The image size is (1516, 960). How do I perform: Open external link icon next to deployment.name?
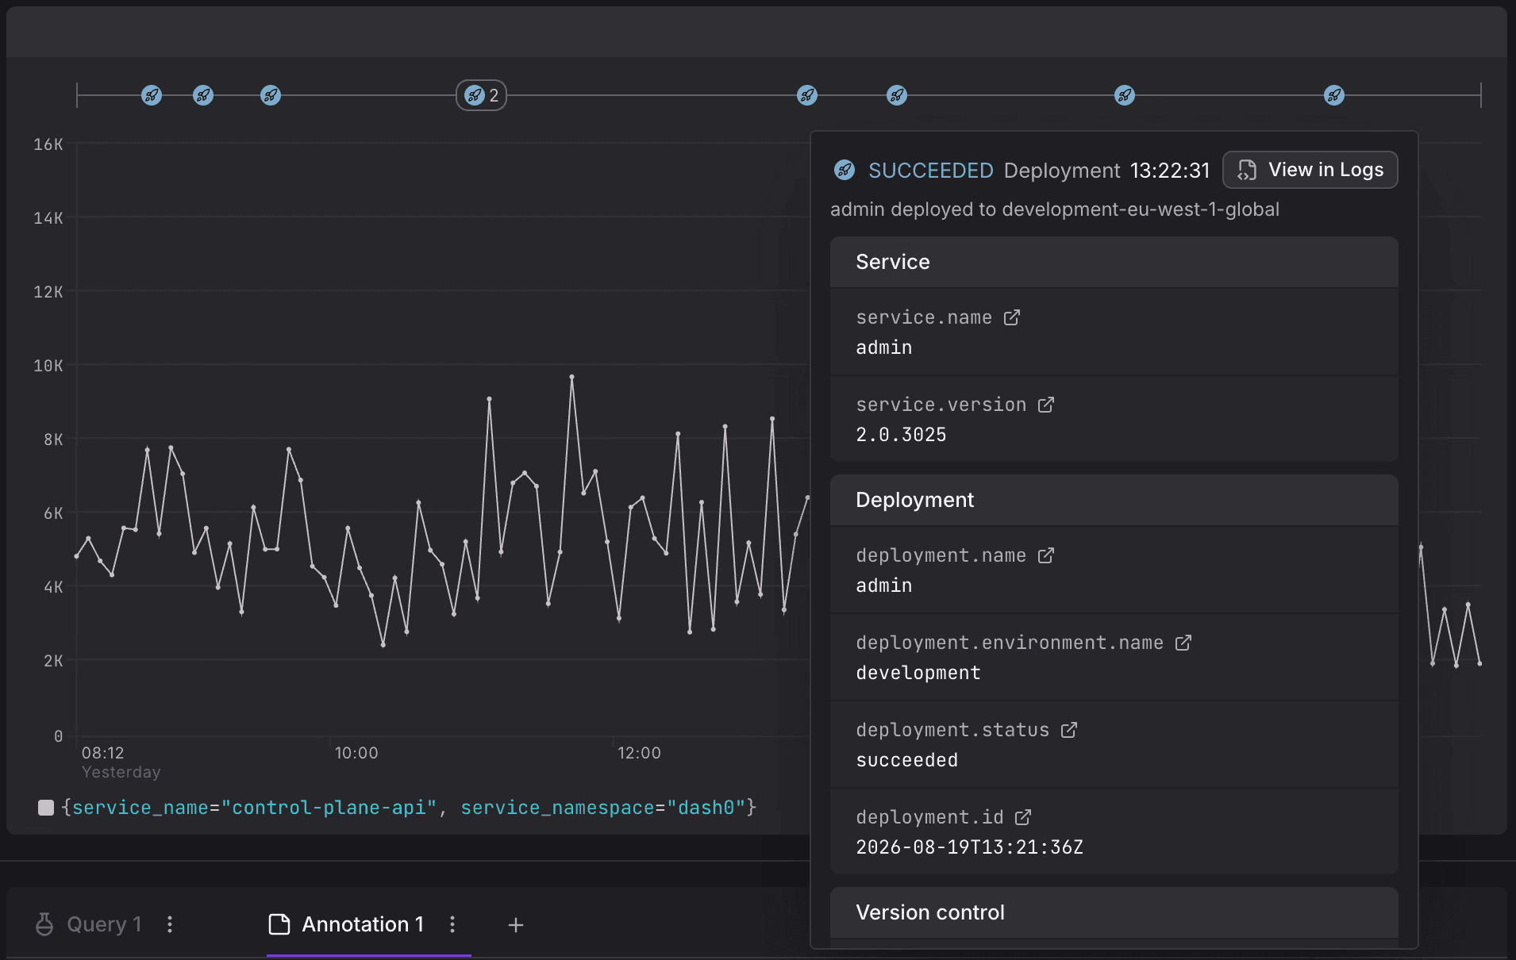tap(1046, 555)
